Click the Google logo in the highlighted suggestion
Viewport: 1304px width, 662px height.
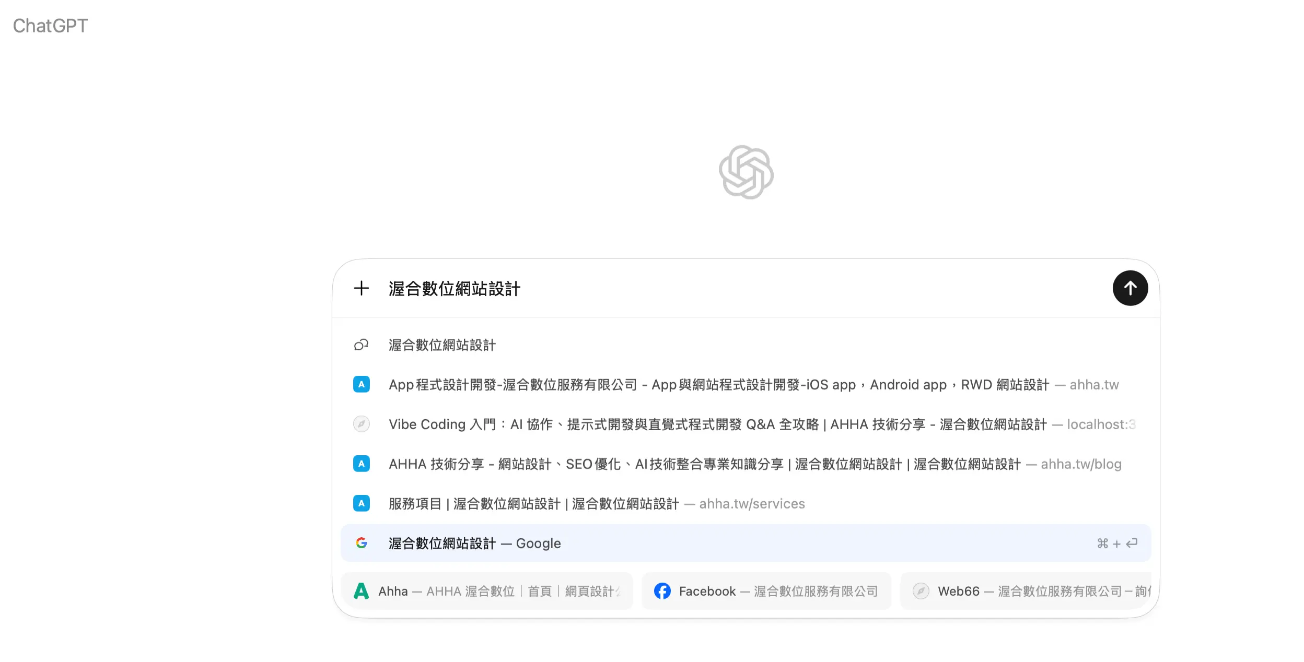tap(361, 543)
